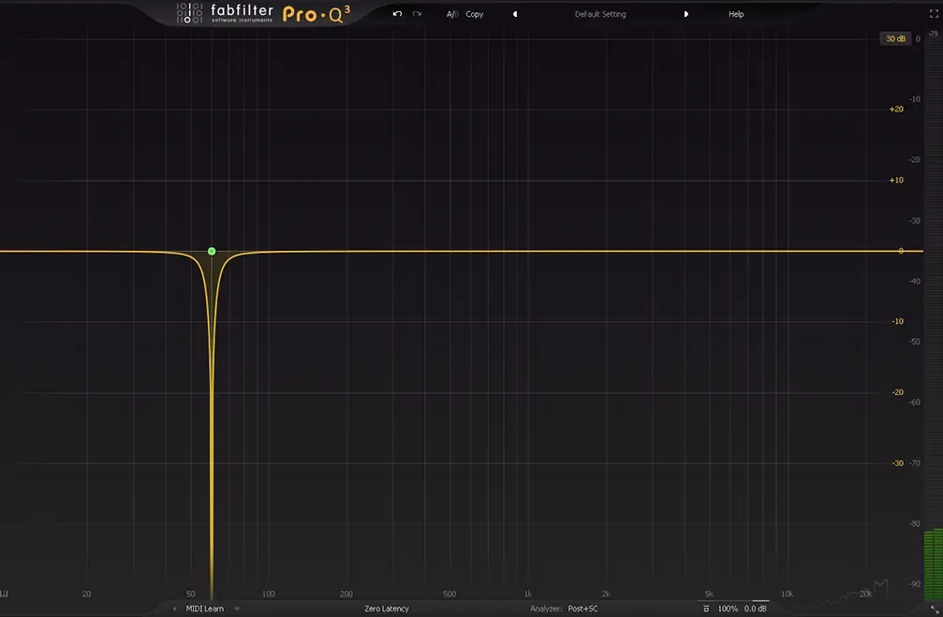Open the Zero Latency processing mode menu

pos(386,609)
